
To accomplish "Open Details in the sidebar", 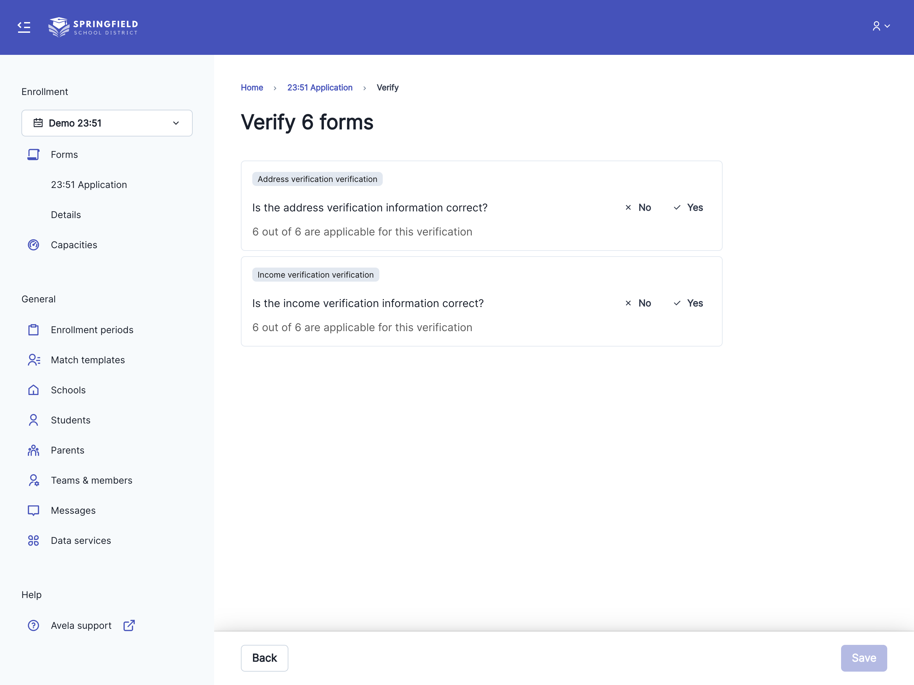I will (66, 215).
